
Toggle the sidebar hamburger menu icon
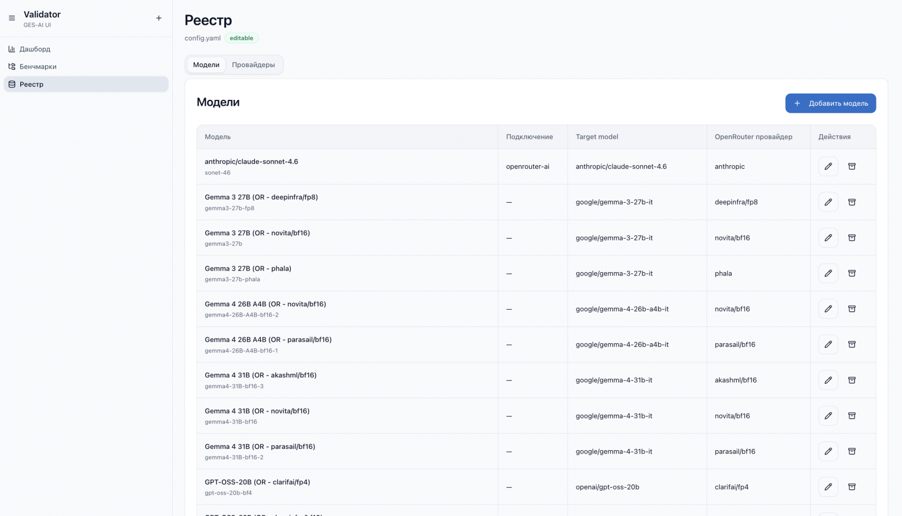click(12, 18)
